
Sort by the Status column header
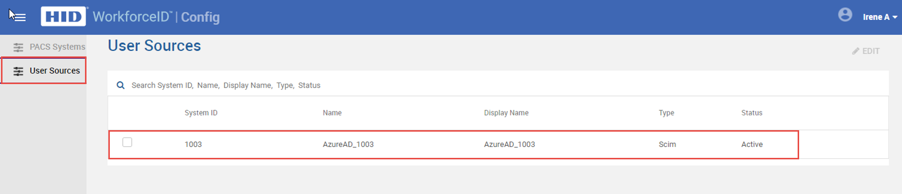[751, 113]
